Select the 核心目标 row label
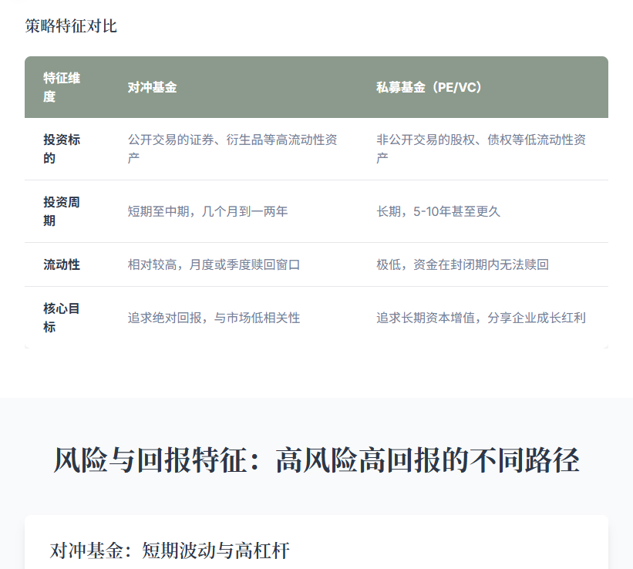The image size is (633, 569). (62, 318)
